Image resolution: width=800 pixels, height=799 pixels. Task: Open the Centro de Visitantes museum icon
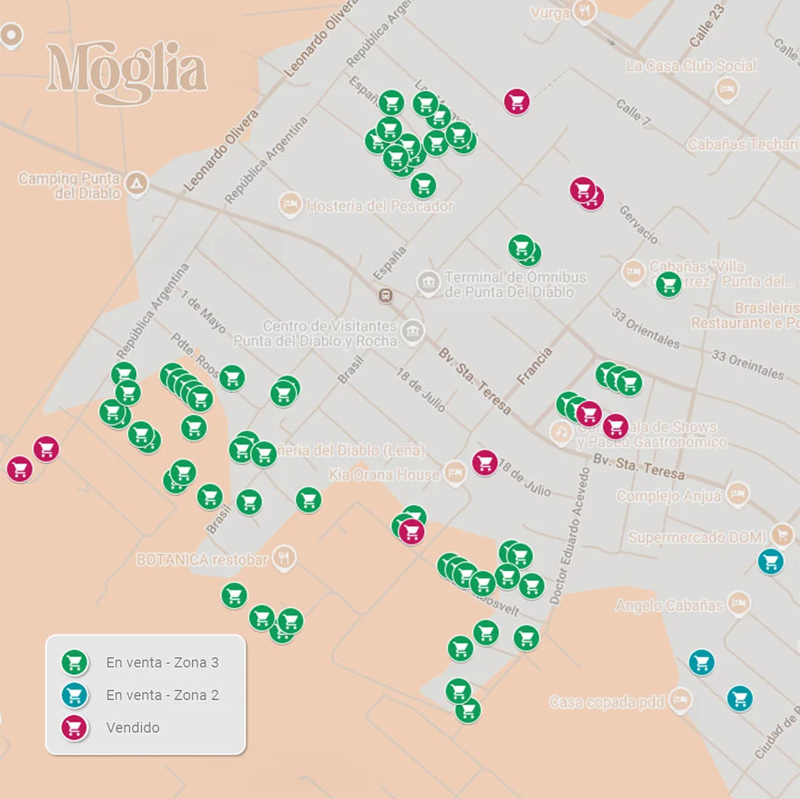pos(413,331)
